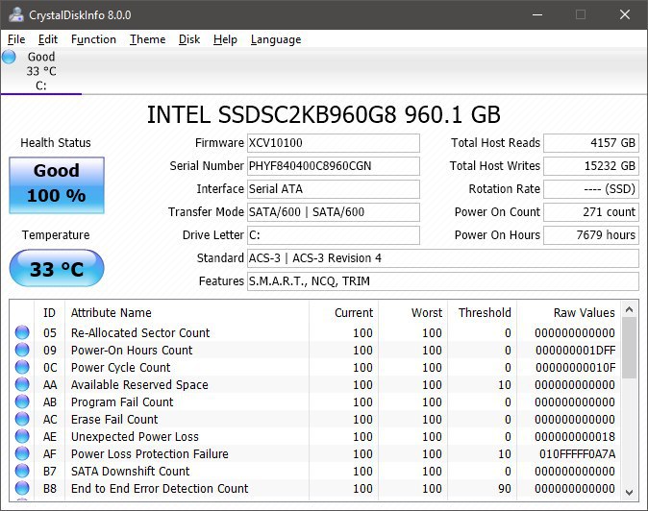Open the Edit menu

pos(48,39)
